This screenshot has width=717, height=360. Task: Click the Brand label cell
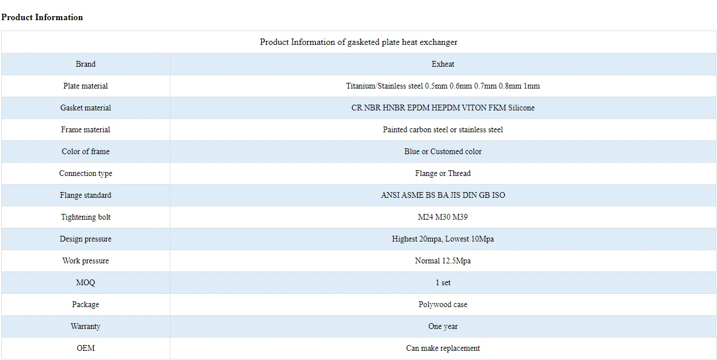tap(86, 64)
